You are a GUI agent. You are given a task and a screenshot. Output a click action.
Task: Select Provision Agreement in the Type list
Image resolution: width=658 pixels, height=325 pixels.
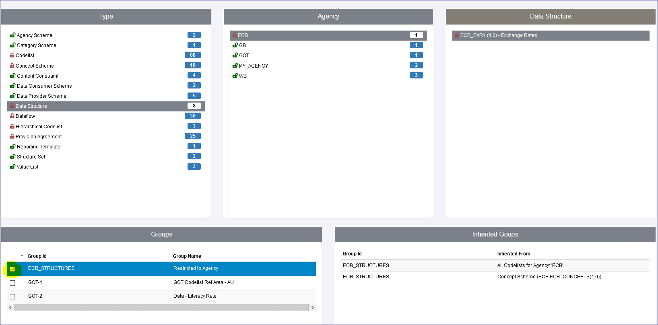click(x=39, y=137)
